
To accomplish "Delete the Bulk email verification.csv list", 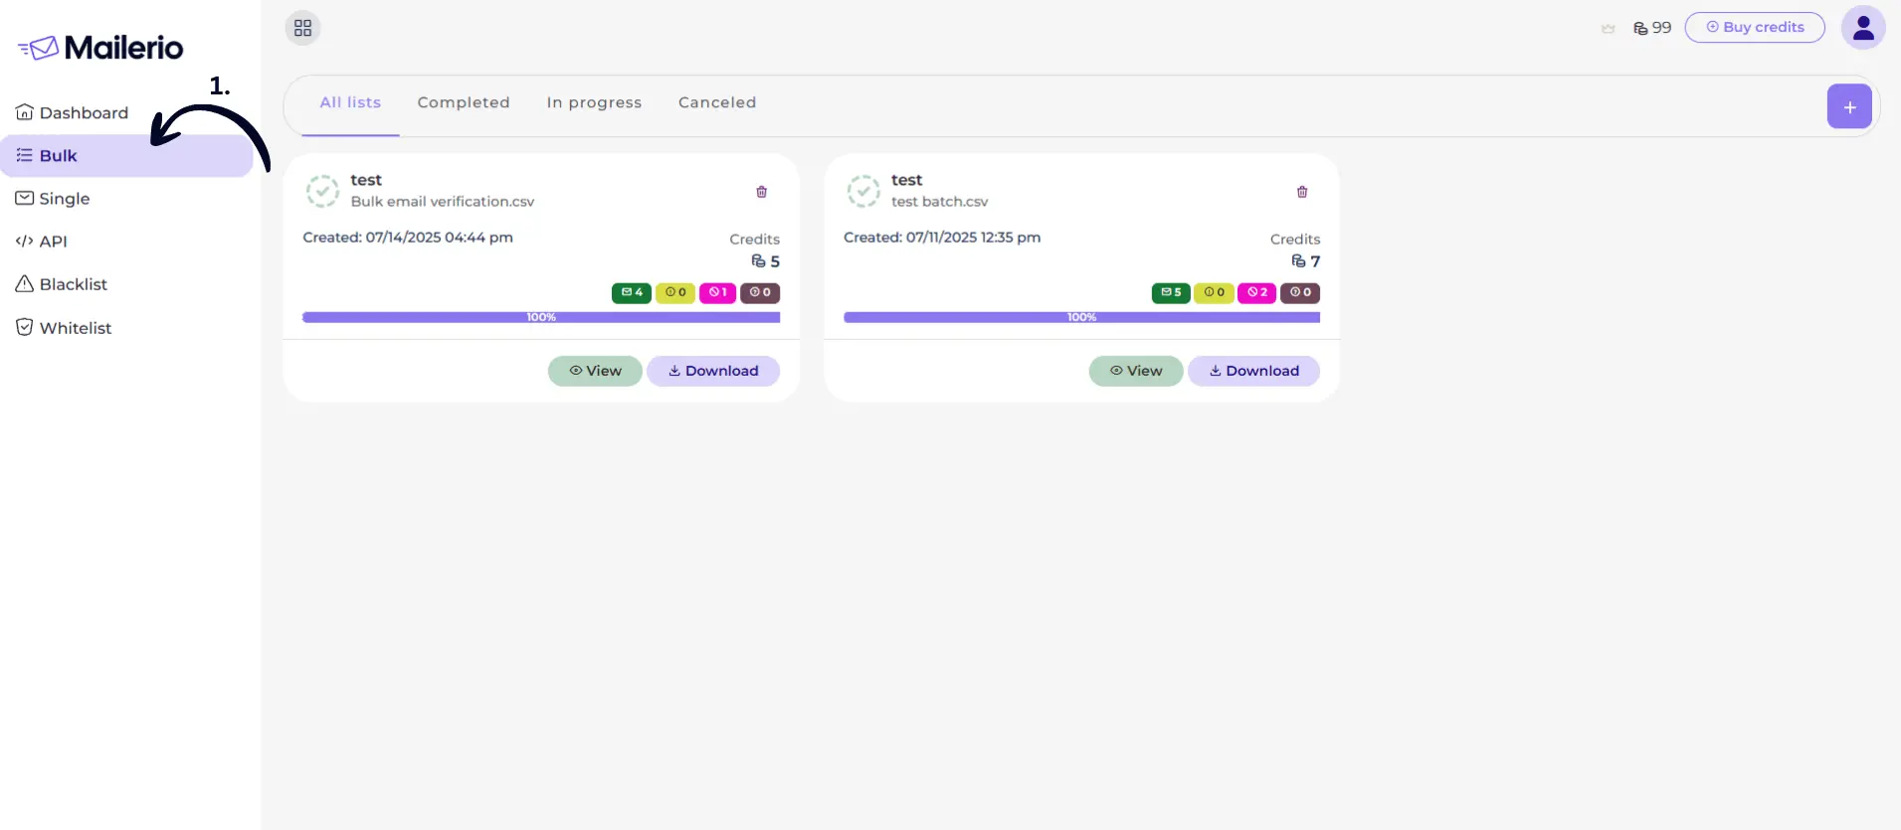I will click(761, 192).
